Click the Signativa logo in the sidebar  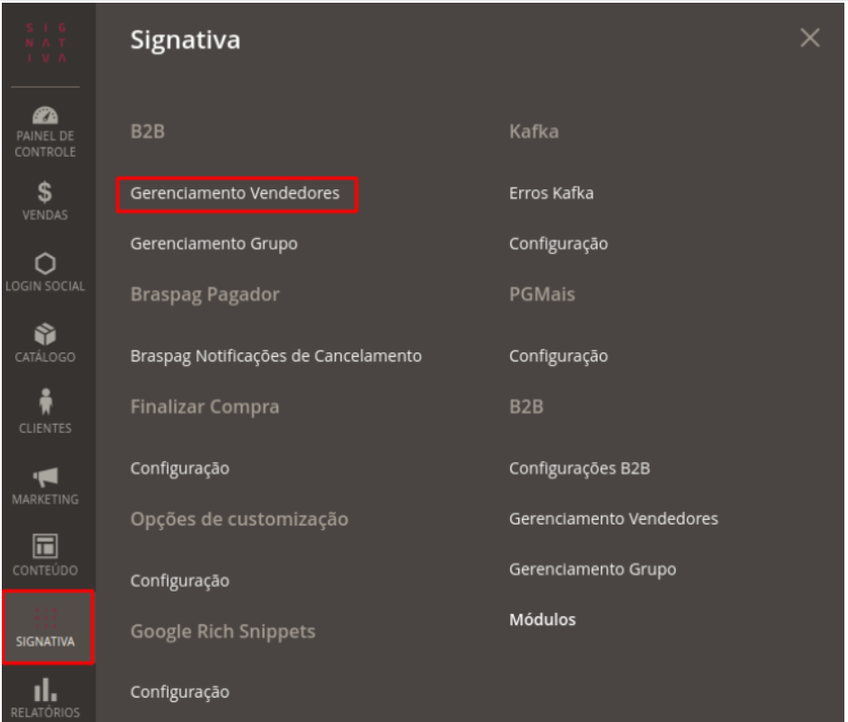tap(45, 43)
